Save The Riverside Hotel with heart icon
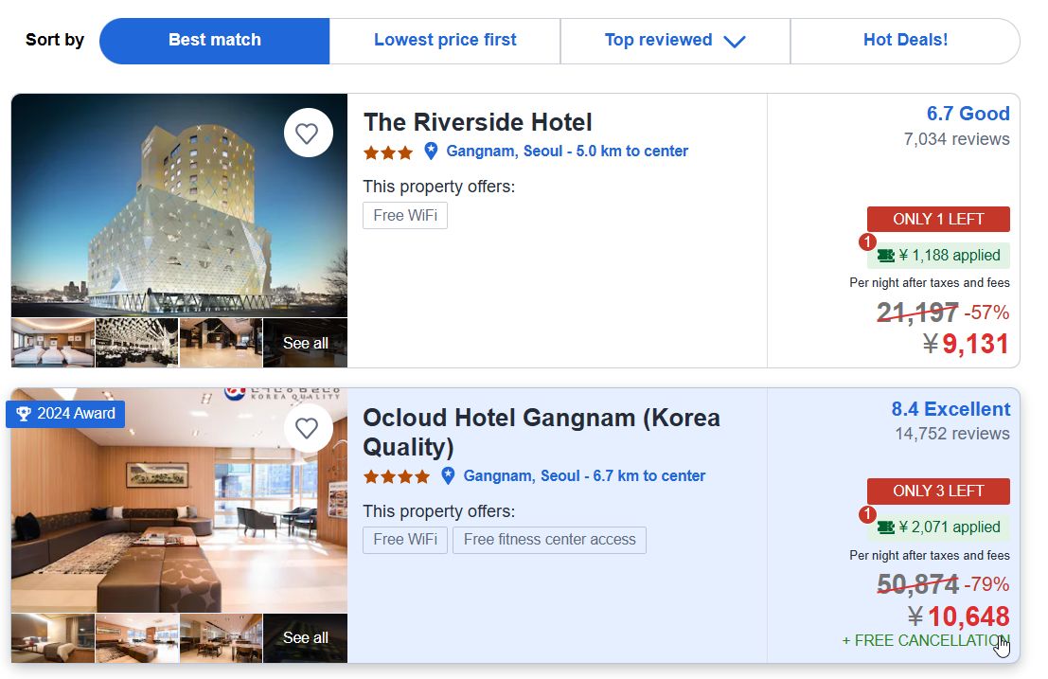1048x679 pixels. tap(308, 134)
